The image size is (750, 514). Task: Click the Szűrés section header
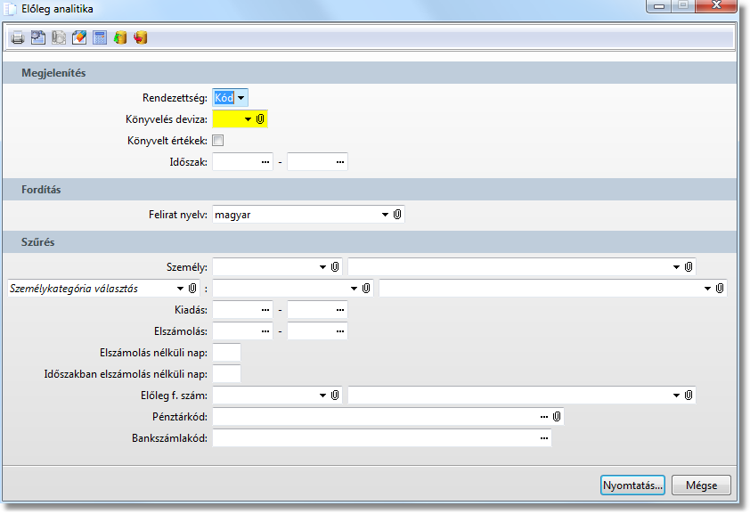(370, 242)
